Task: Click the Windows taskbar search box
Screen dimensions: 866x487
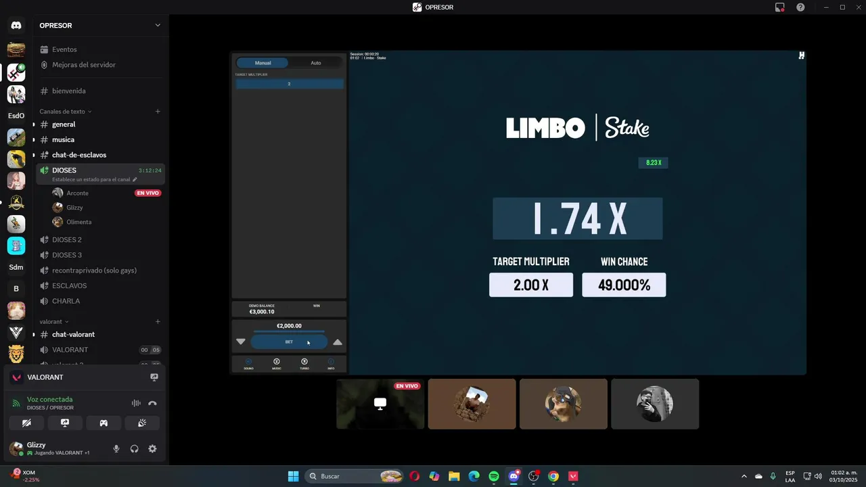Action: pos(355,476)
